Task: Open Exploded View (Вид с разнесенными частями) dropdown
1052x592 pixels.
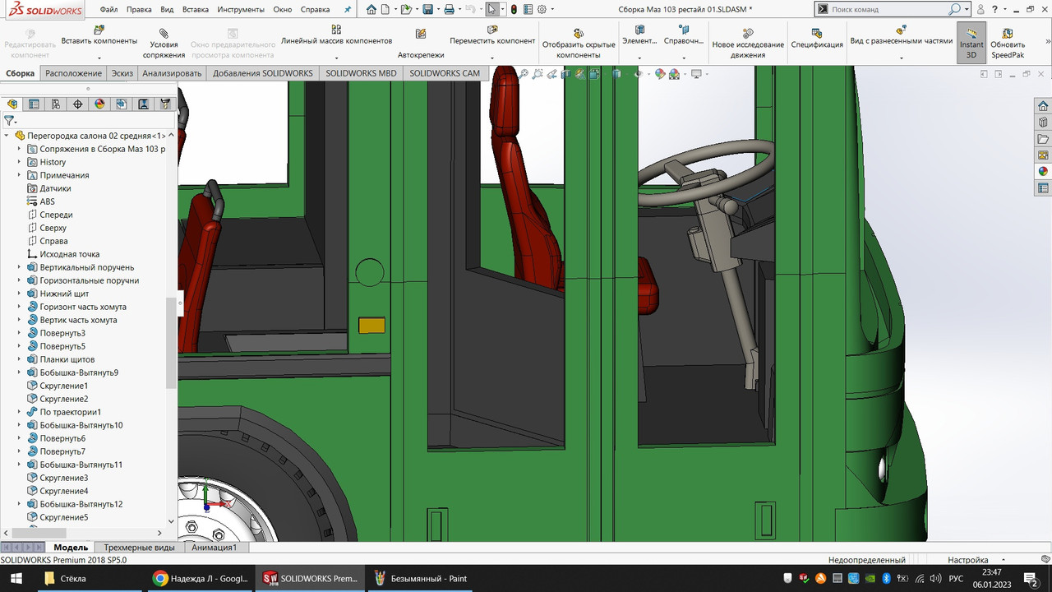Action: point(901,58)
